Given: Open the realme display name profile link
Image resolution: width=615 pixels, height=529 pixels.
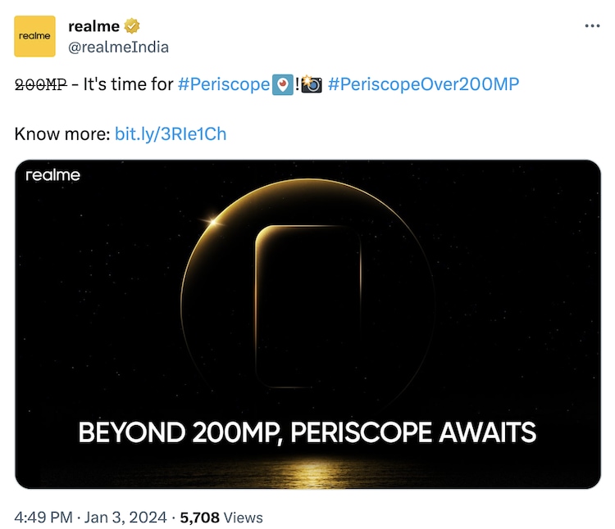Looking at the screenshot, I should click(x=93, y=27).
